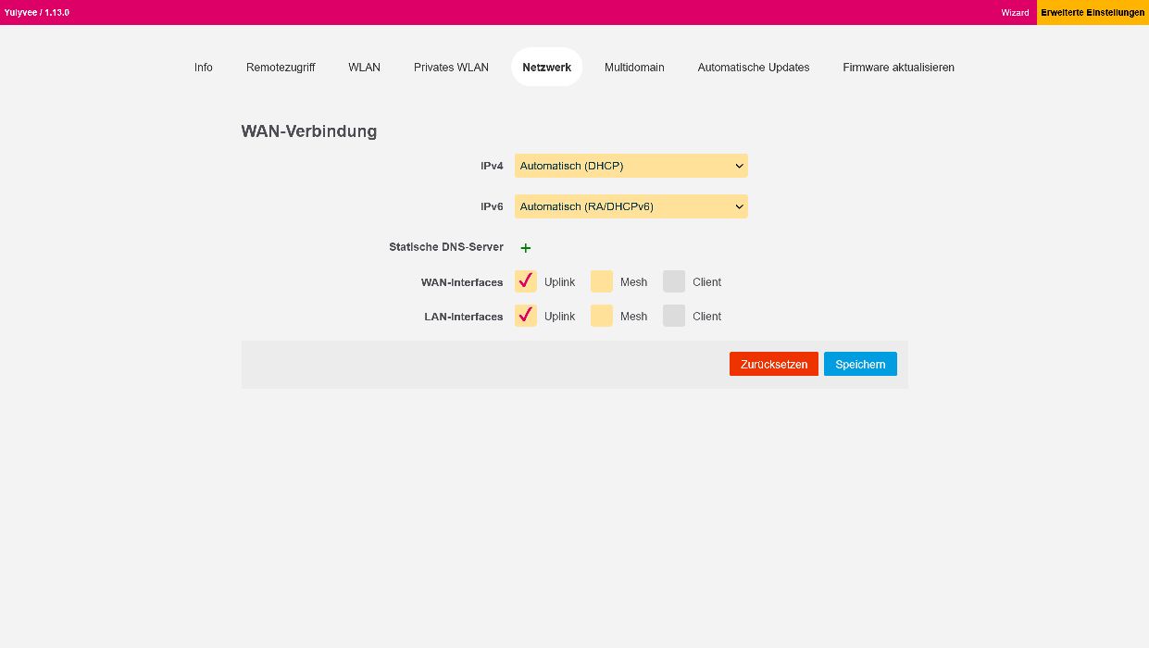Save settings with Speichern button

(x=860, y=364)
